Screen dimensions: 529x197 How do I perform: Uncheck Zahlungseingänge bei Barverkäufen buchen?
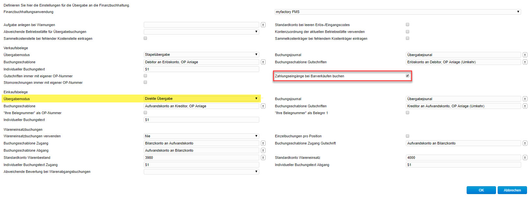point(407,76)
